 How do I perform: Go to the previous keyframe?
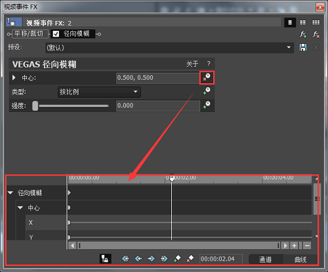tap(138, 259)
